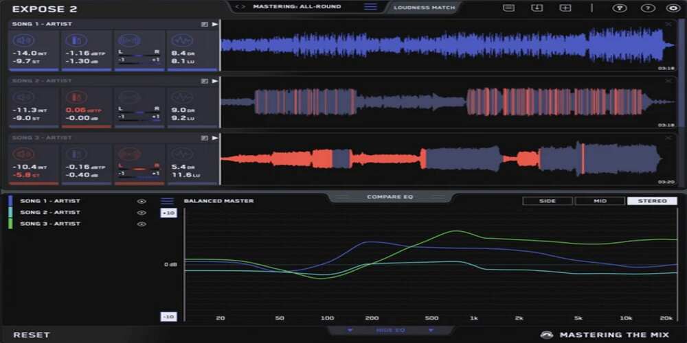The height and width of the screenshot is (343, 687).
Task: Click Song 2 red true peak icon
Action: click(x=76, y=97)
